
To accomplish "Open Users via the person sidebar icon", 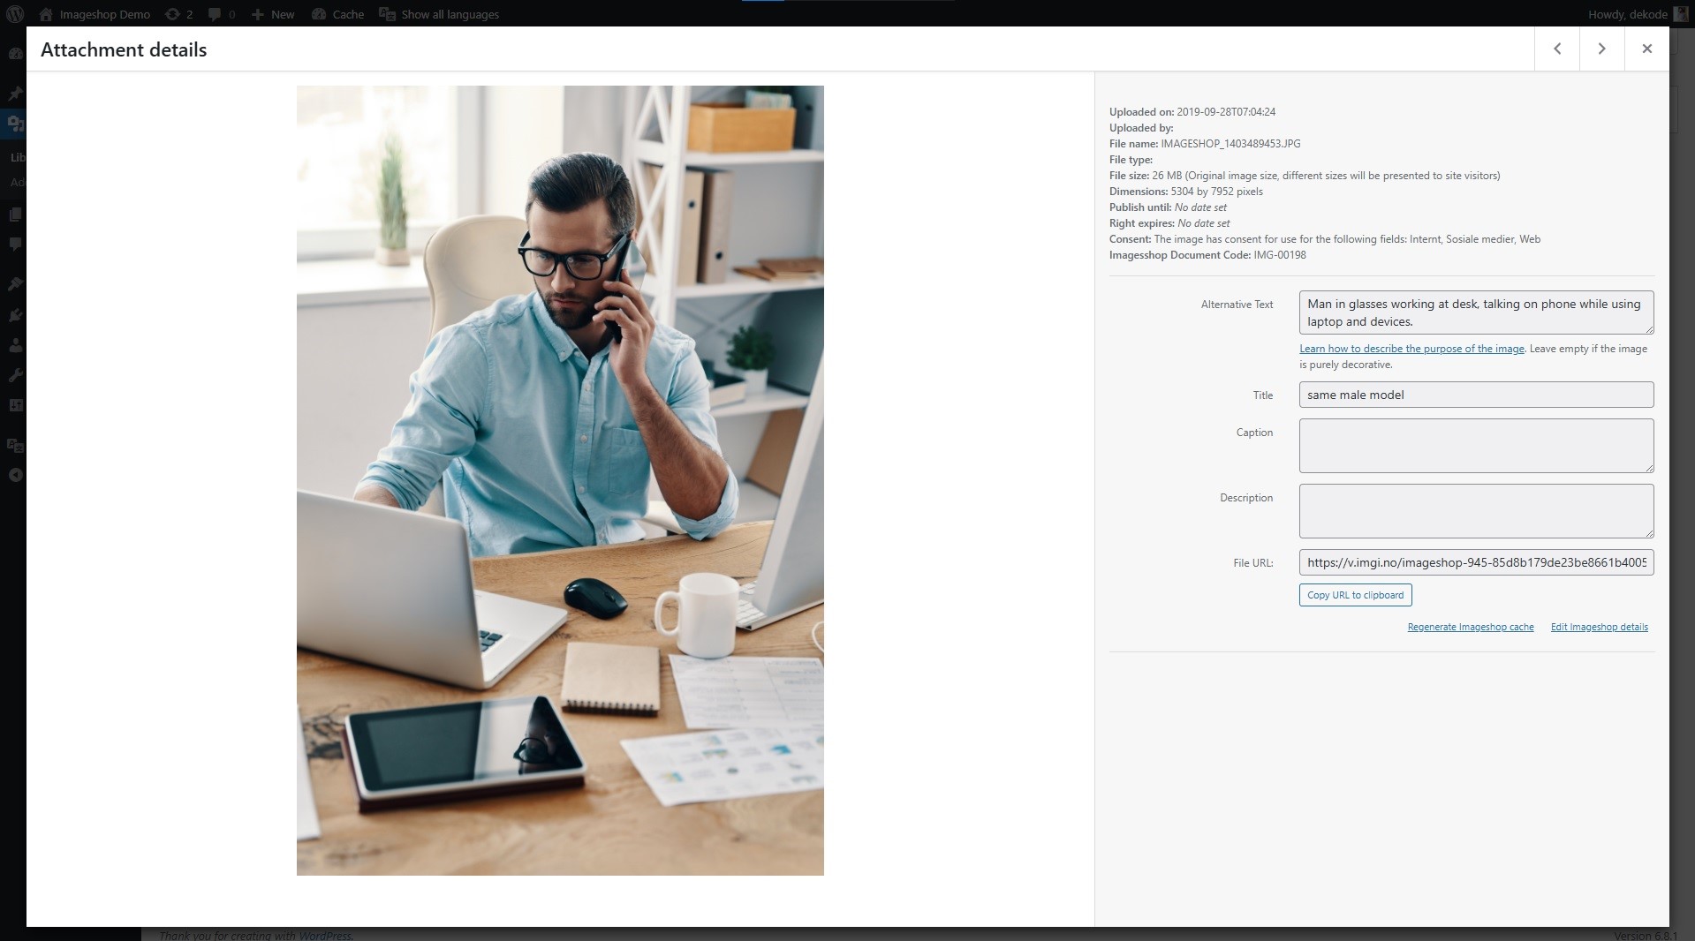I will coord(15,345).
